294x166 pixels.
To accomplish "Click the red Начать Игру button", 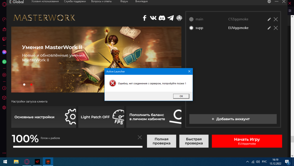I will [247, 141].
